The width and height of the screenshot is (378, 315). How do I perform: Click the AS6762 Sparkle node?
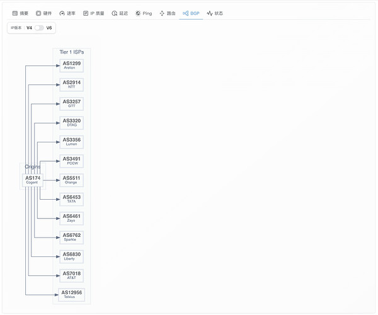[72, 238]
